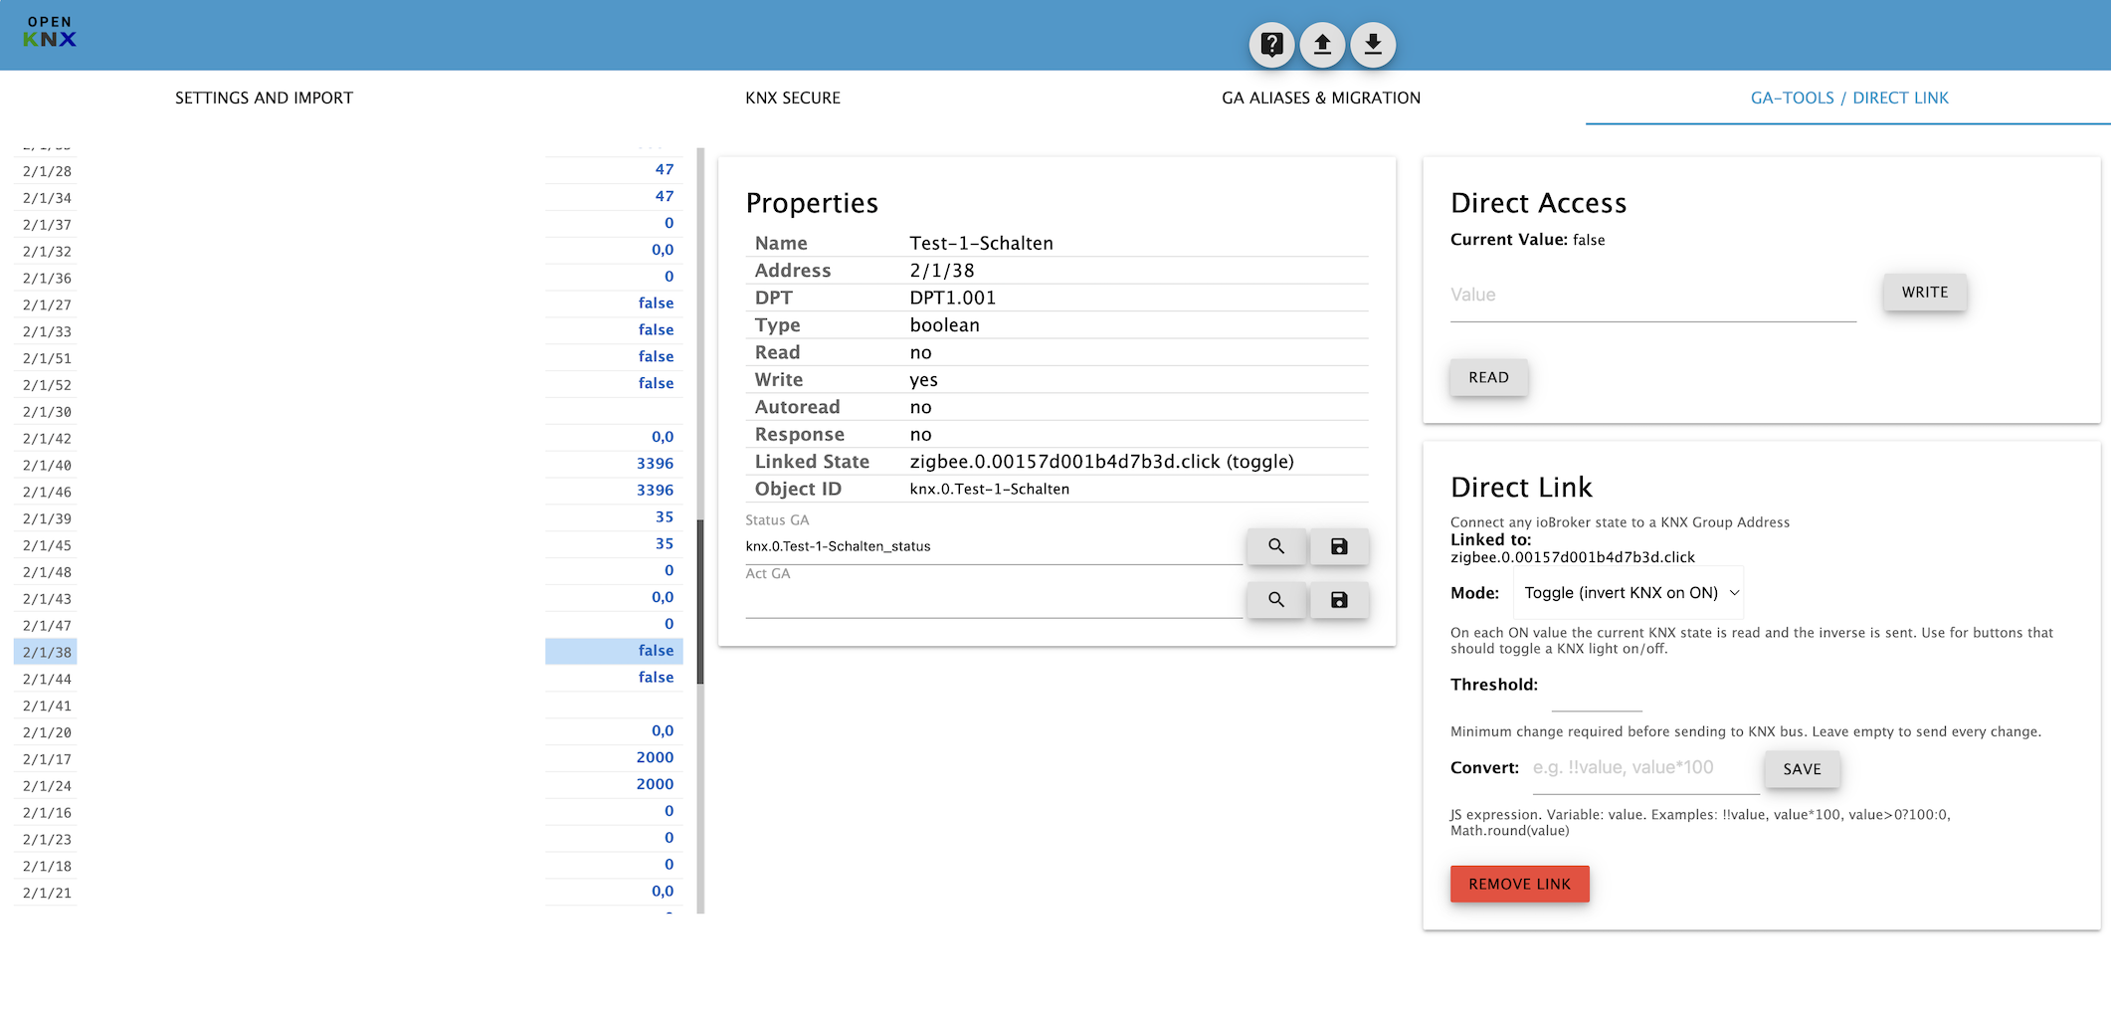
Task: Search for Act GA object
Action: [x=1276, y=600]
